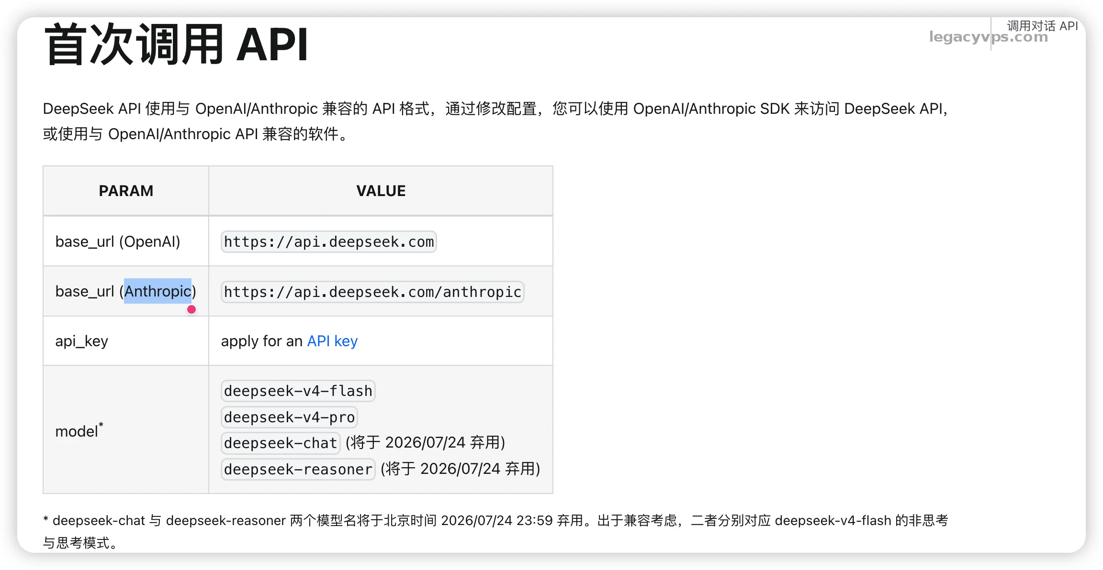Click the https://api.deepseek.com/anthropic code value

pyautogui.click(x=372, y=292)
